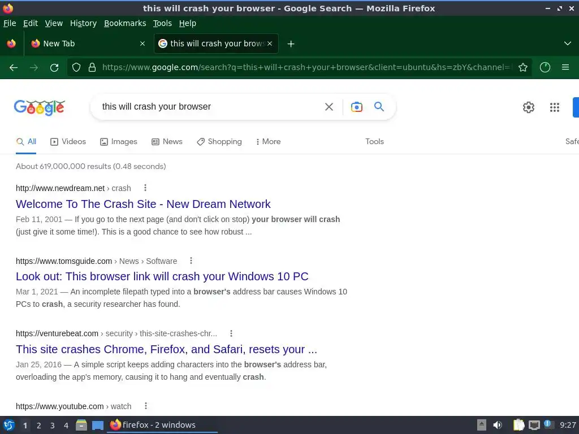
Task: Close the Google search results tab
Action: (x=270, y=44)
